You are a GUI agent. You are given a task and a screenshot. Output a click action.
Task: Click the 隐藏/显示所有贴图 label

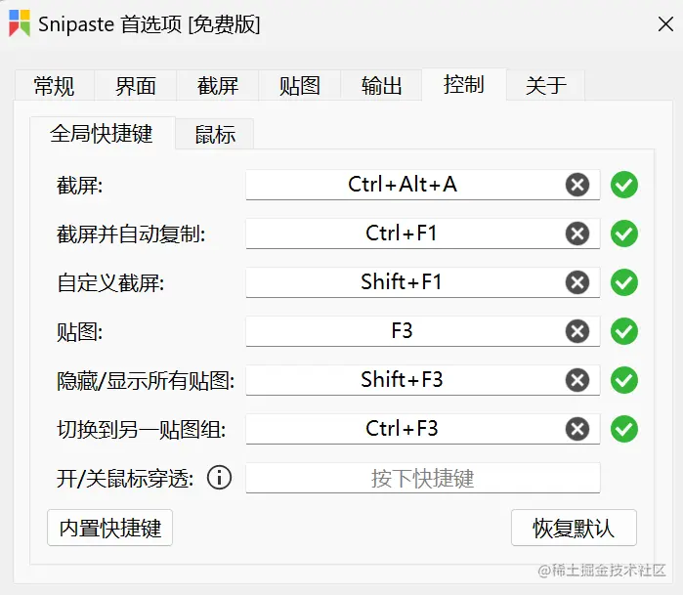146,381
